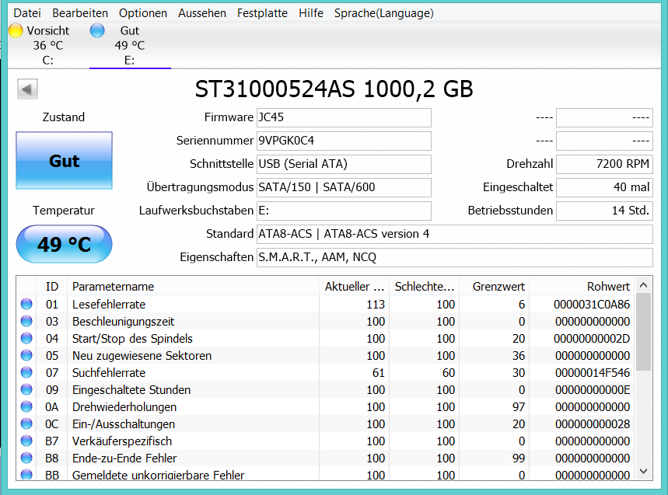Click the Rohwert column header

click(582, 287)
